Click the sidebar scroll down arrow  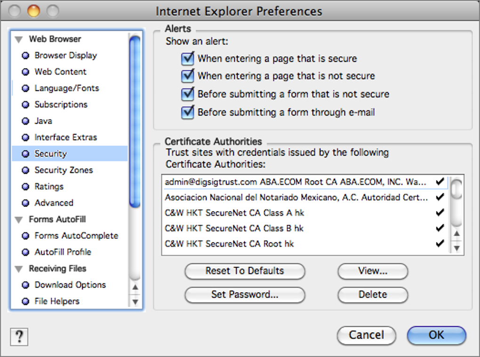[x=135, y=301]
